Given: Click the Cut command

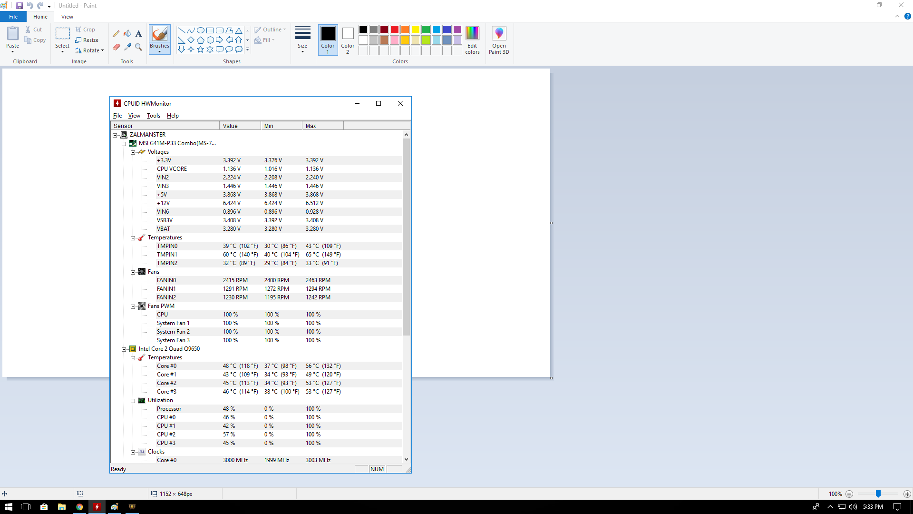Looking at the screenshot, I should click(x=34, y=30).
